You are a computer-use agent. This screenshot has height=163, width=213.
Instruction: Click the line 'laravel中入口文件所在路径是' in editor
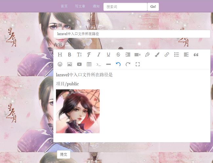coord(84,75)
